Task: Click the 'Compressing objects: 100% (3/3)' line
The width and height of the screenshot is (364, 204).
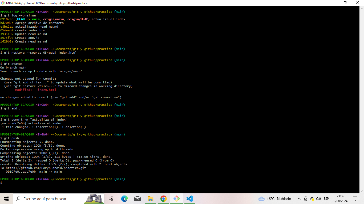Action: pos(35,153)
